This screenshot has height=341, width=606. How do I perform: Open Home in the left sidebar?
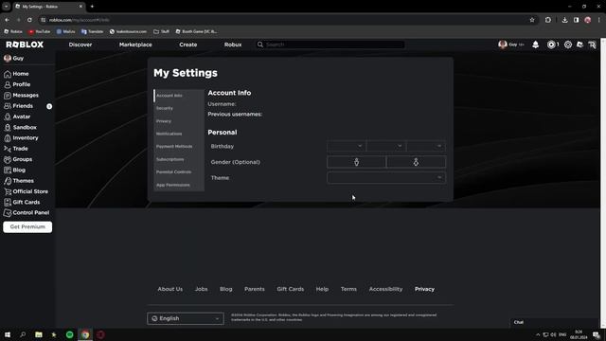click(16, 74)
